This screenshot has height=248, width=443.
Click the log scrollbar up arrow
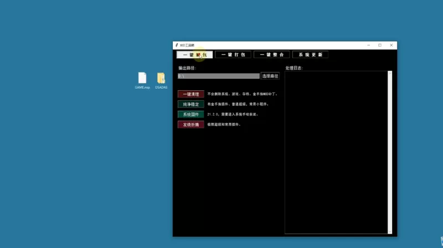point(390,73)
